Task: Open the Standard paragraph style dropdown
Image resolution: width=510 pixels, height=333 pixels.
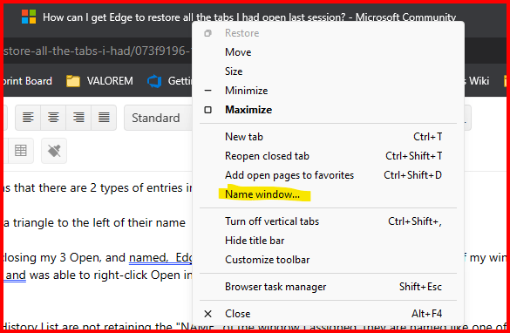Action: coord(159,118)
